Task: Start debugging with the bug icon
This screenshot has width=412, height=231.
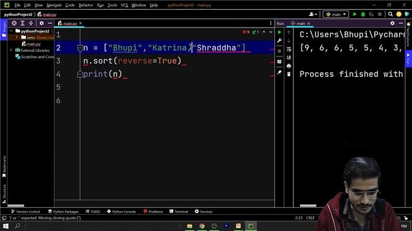Action: click(363, 14)
